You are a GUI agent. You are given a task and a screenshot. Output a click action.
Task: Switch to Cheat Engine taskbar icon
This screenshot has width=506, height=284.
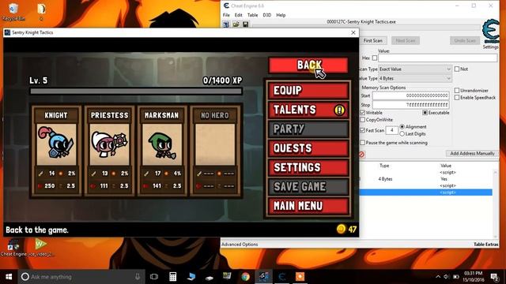281,277
